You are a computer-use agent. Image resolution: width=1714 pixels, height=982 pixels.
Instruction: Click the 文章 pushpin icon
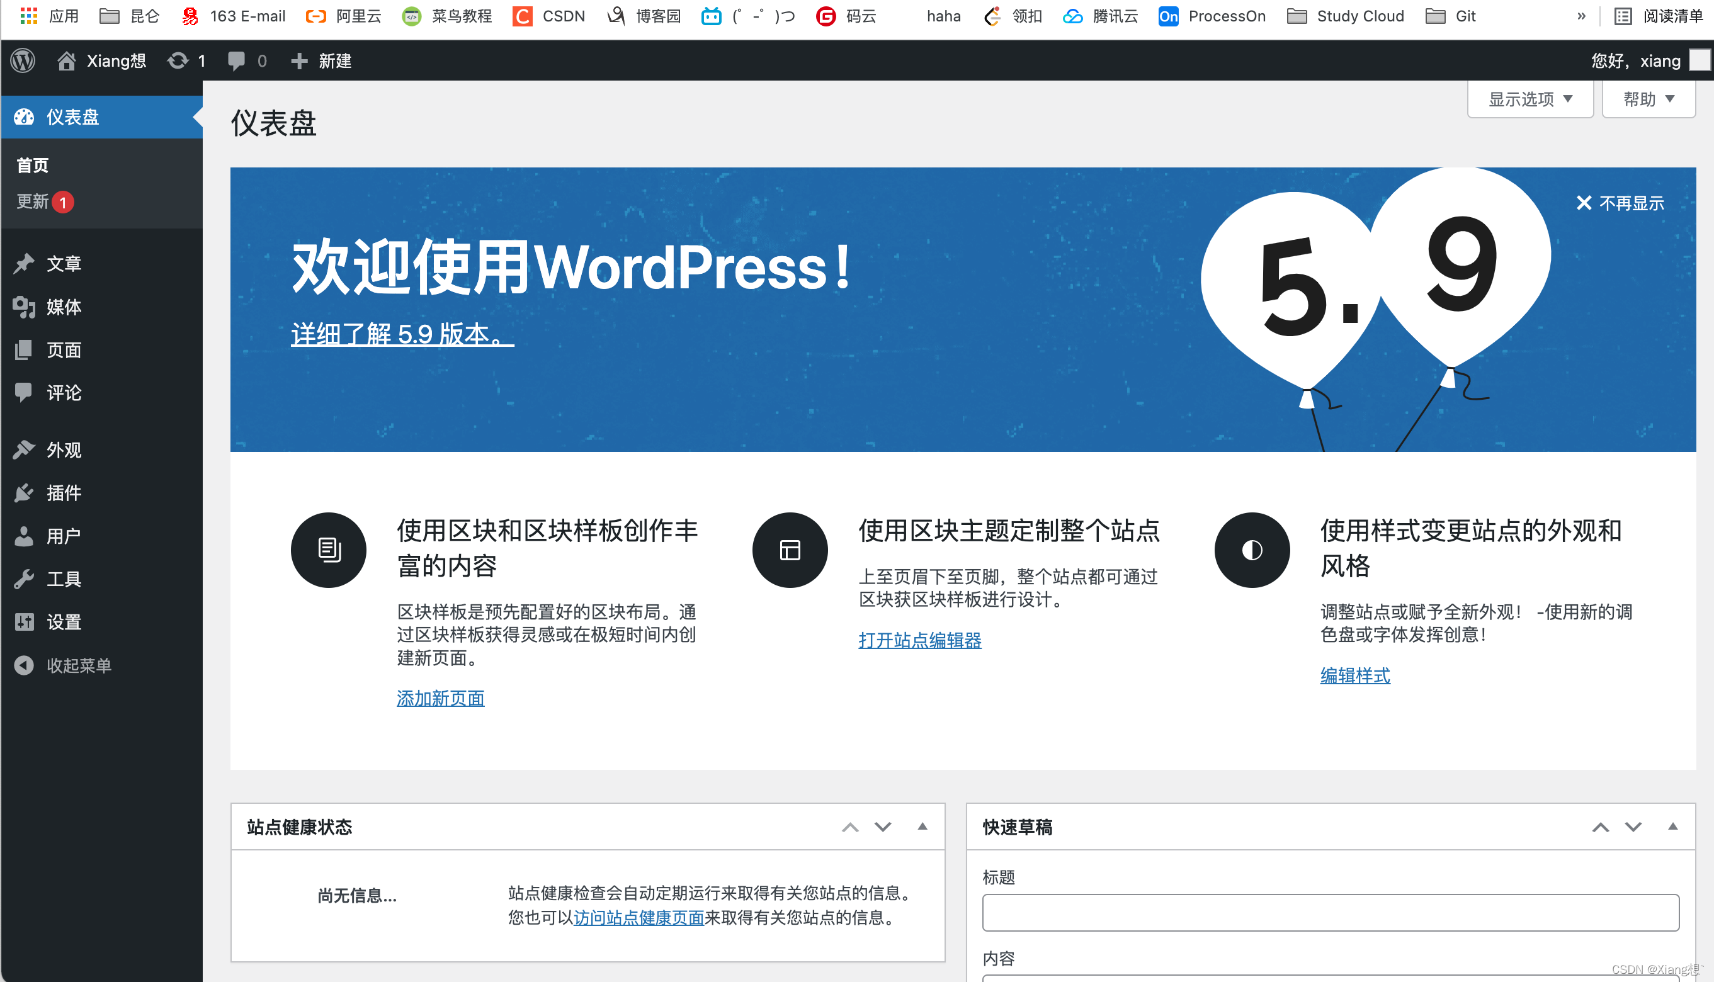[x=23, y=263]
